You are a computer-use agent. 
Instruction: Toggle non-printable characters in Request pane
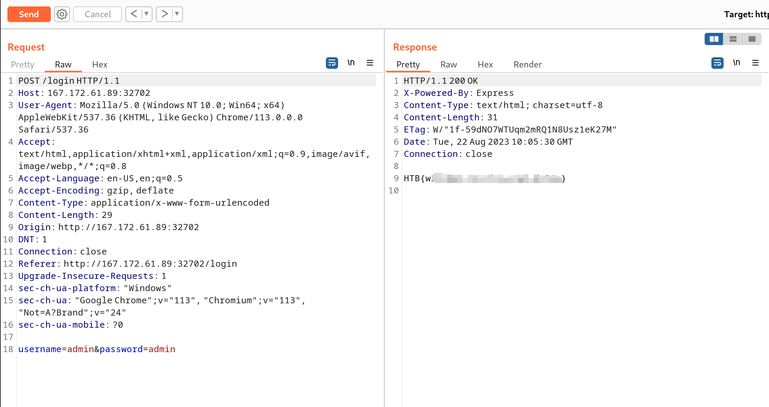(x=351, y=63)
